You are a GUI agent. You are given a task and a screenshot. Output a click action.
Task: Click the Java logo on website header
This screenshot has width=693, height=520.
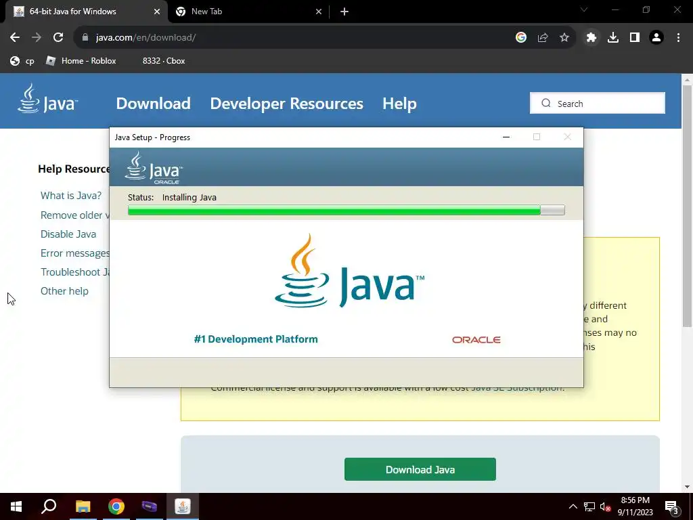click(48, 99)
